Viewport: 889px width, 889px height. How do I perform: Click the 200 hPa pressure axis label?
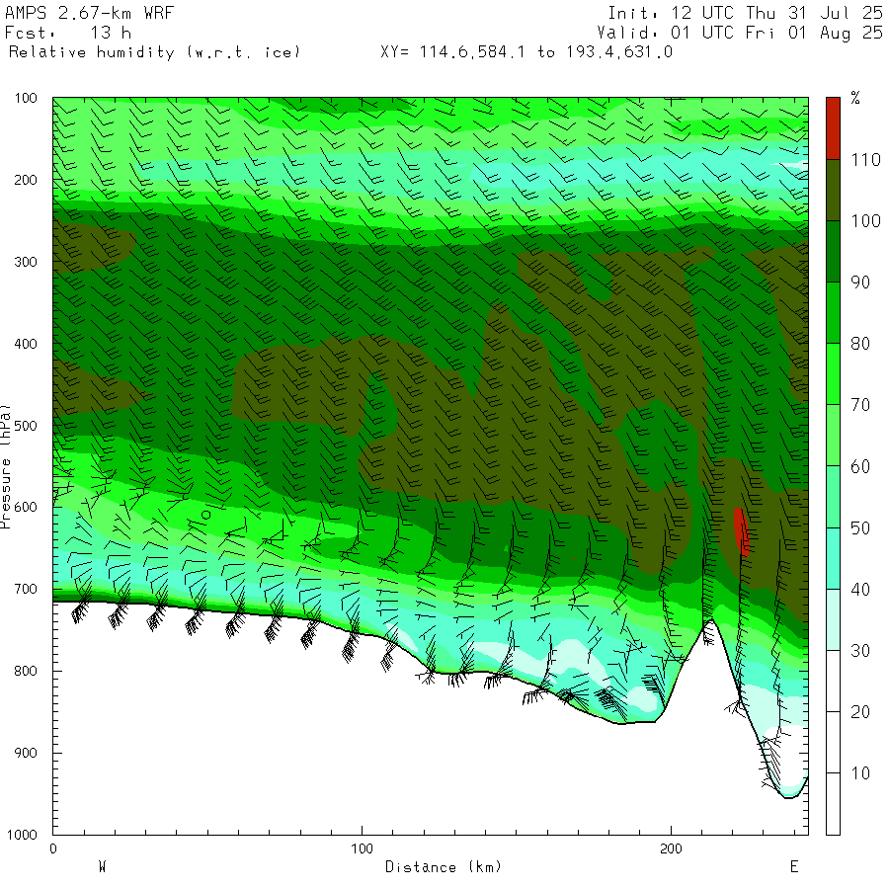coord(26,181)
